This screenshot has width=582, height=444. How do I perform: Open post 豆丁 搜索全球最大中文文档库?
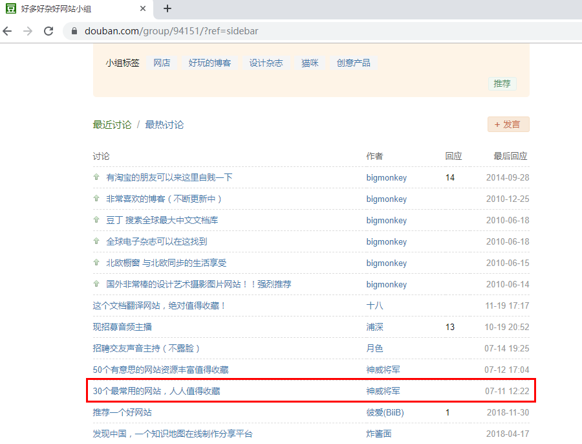point(162,220)
